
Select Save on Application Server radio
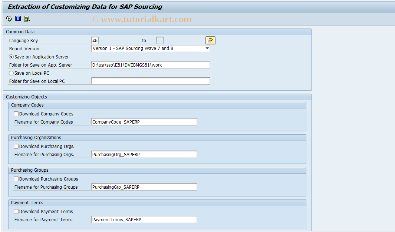(11, 57)
